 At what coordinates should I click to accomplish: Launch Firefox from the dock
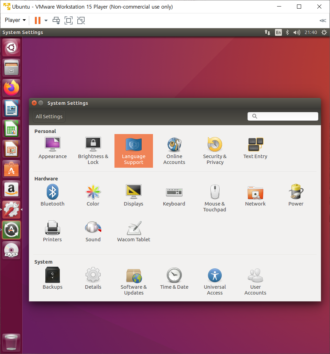(x=11, y=88)
